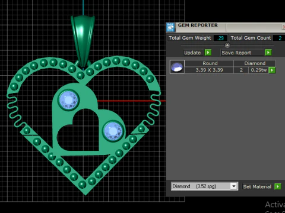The height and width of the screenshot is (213, 285).
Task: Click the Total Gem Weight value .29
Action: coord(220,38)
